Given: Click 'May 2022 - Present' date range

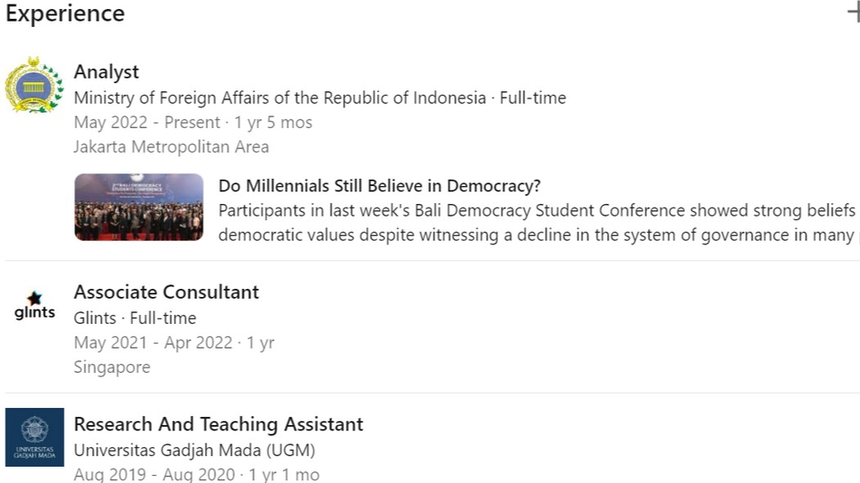Looking at the screenshot, I should pyautogui.click(x=147, y=123).
